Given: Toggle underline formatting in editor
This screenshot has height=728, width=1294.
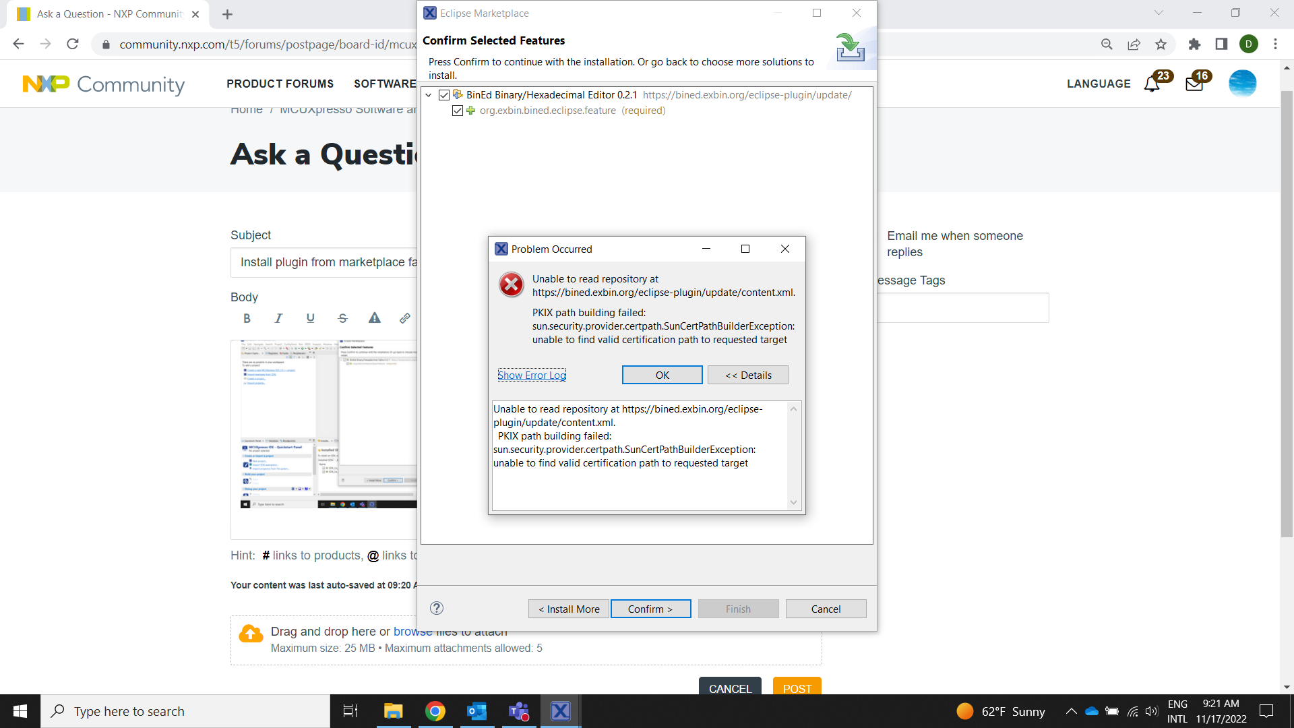Looking at the screenshot, I should pyautogui.click(x=310, y=318).
